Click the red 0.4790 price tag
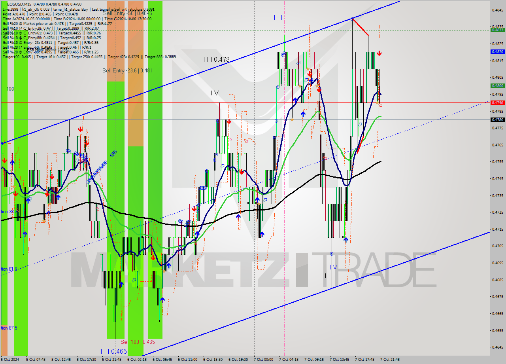This screenshot has width=506, height=364. coord(497,102)
